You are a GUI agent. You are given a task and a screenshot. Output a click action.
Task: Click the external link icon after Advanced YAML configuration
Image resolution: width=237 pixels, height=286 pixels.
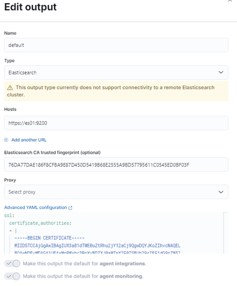click(x=70, y=208)
